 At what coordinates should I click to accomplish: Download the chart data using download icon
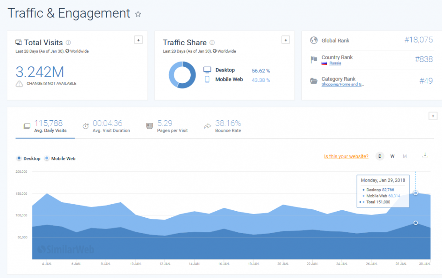(x=425, y=155)
